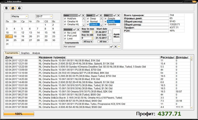Viewport: 198px width, 120px height.
Task: Click income value 111.11
Action: pos(179,107)
